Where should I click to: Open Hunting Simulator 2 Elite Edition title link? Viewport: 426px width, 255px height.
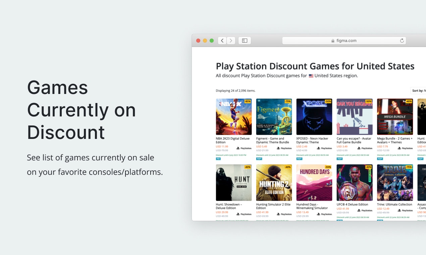click(x=273, y=206)
